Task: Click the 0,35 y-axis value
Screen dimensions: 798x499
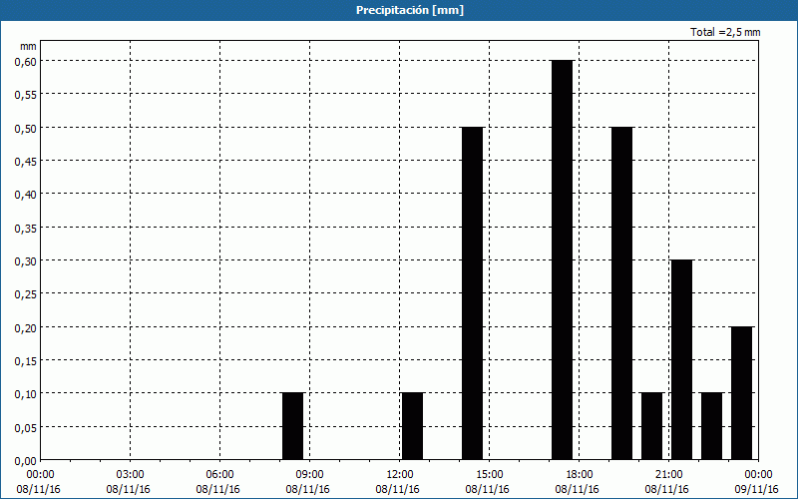Action: tap(26, 228)
